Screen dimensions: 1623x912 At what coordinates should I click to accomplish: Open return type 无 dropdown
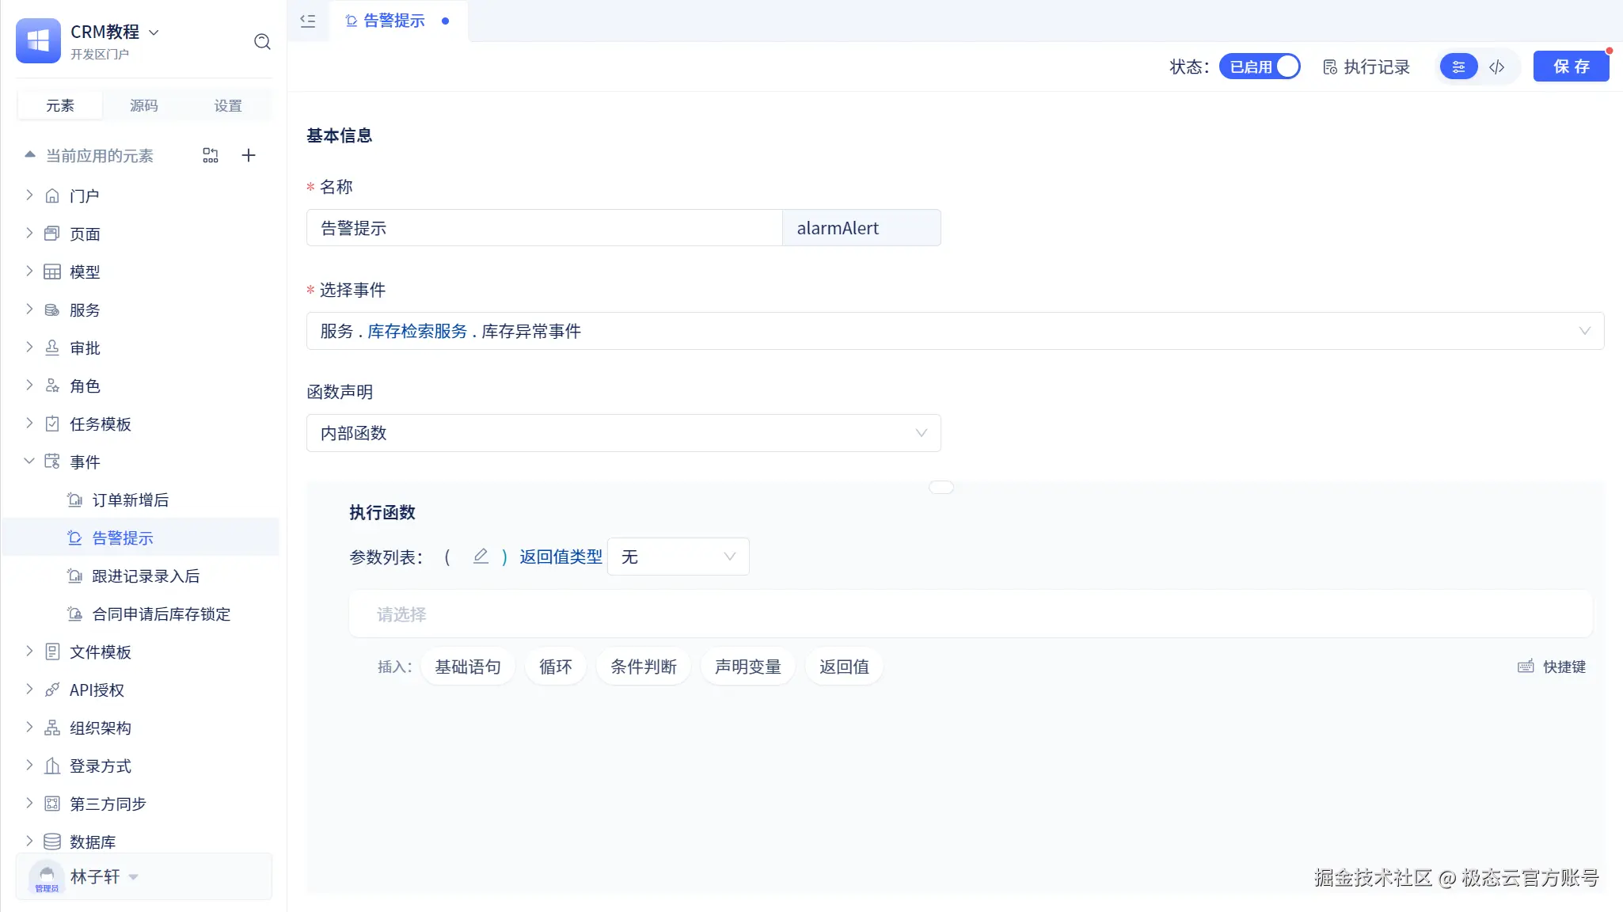[x=678, y=557]
